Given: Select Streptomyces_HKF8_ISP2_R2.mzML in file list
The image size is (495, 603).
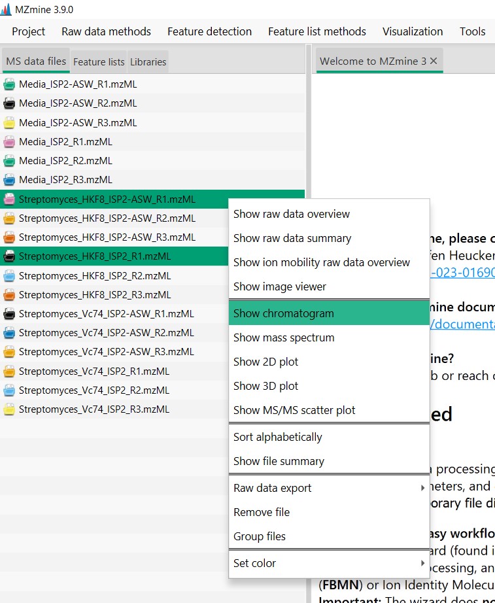Looking at the screenshot, I should (95, 275).
